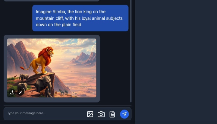This screenshot has width=217, height=124.
Task: Edit the generated image with pencil icon
Action: pyautogui.click(x=20, y=92)
